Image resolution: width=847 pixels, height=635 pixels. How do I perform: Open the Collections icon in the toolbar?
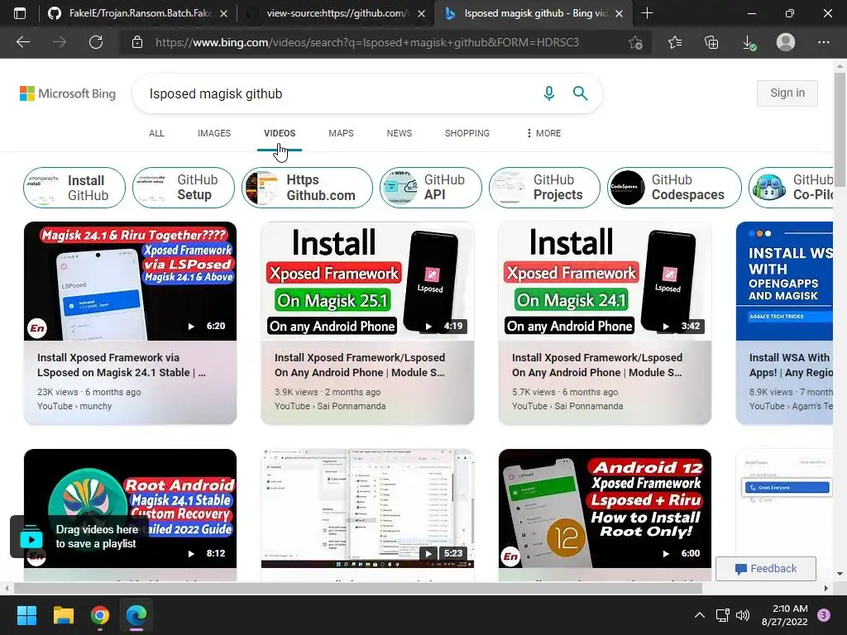click(x=712, y=42)
